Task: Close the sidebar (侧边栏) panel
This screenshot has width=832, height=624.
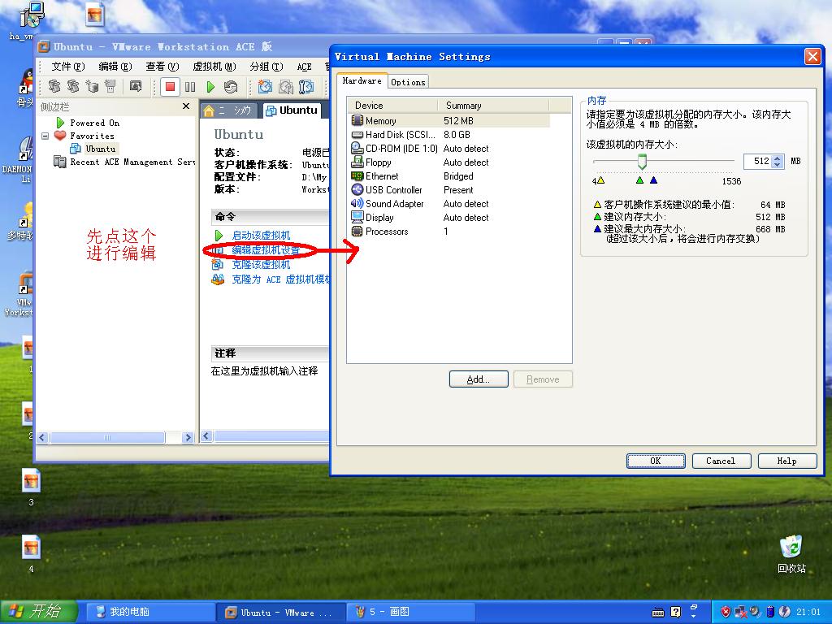Action: click(x=186, y=106)
